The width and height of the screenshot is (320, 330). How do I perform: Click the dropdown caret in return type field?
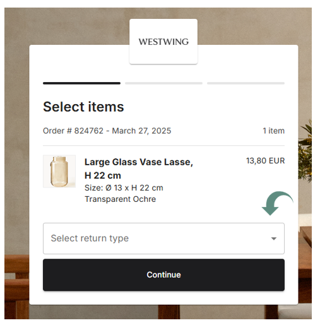pyautogui.click(x=274, y=239)
